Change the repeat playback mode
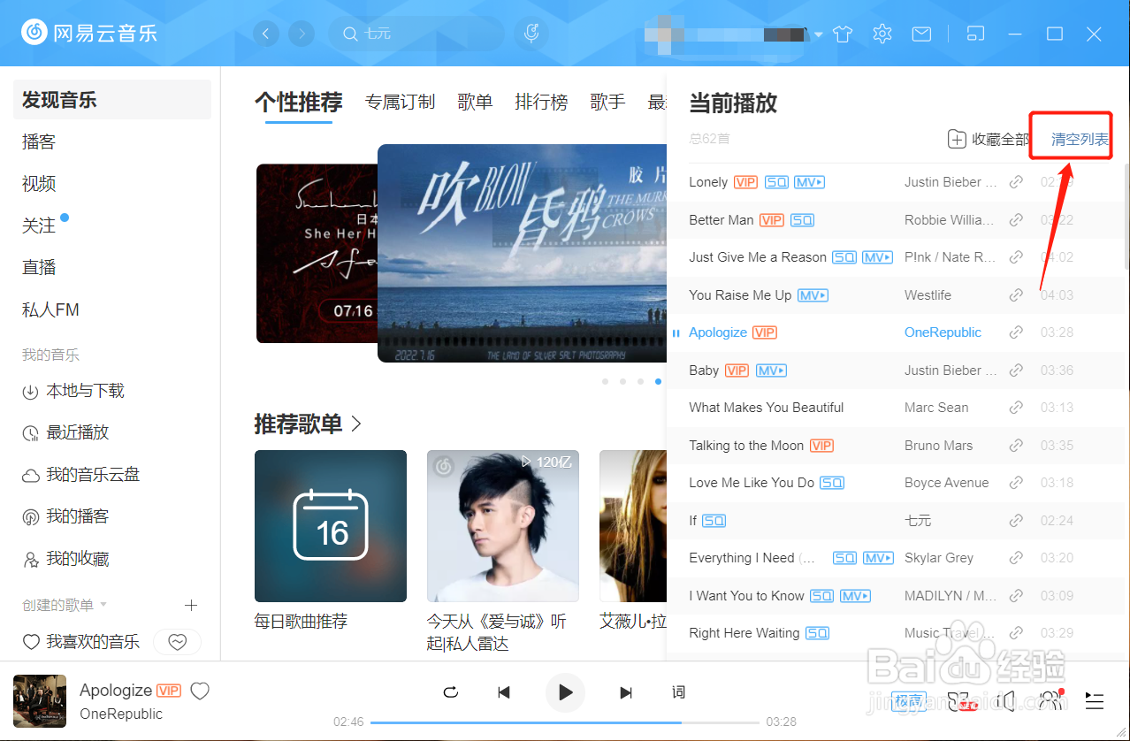The image size is (1130, 741). click(450, 692)
